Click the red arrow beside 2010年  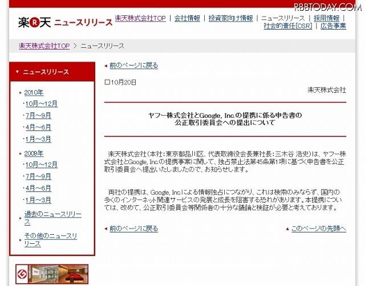(21, 93)
